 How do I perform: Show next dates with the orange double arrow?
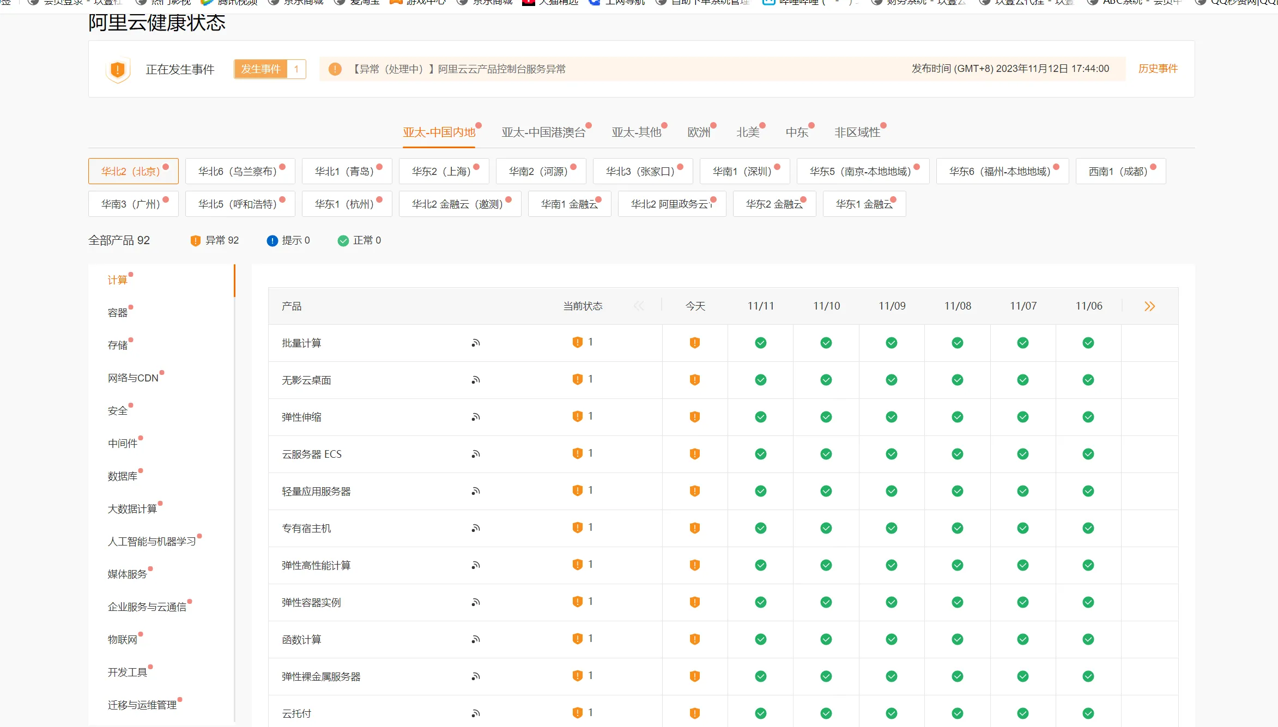(x=1149, y=306)
